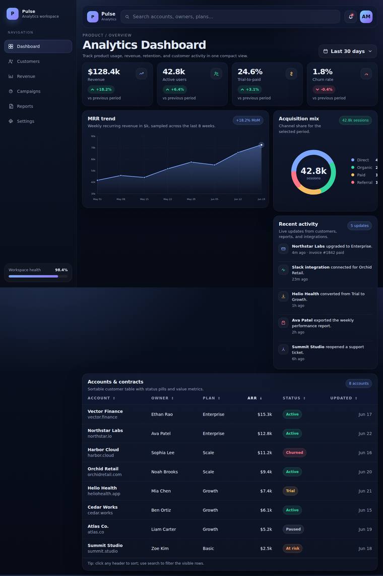This screenshot has height=576, width=383.
Task: Click the calendar icon in date range
Action: [326, 51]
